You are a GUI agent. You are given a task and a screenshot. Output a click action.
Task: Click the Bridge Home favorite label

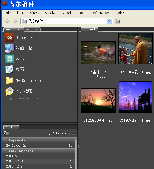pos(27,38)
